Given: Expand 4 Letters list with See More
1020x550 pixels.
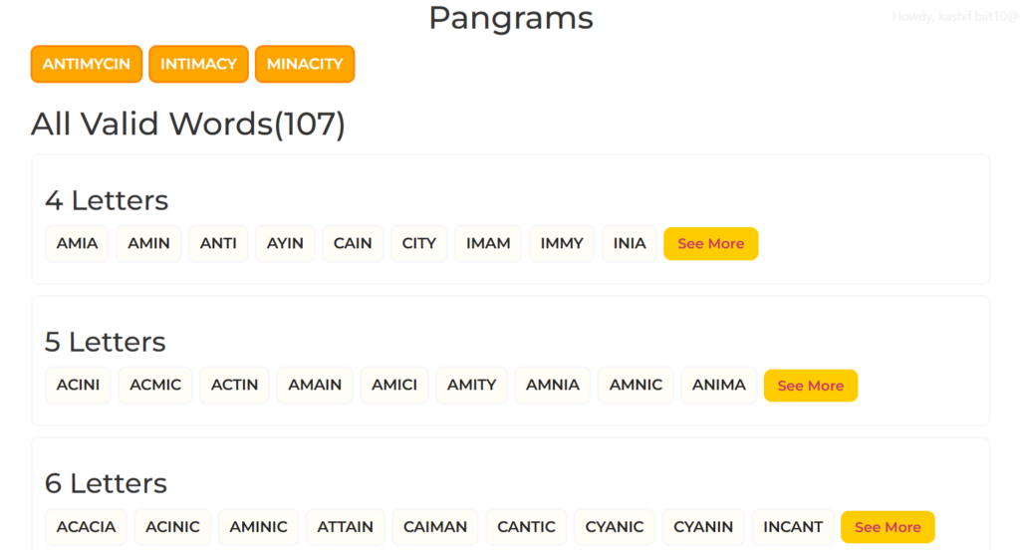Looking at the screenshot, I should [710, 243].
